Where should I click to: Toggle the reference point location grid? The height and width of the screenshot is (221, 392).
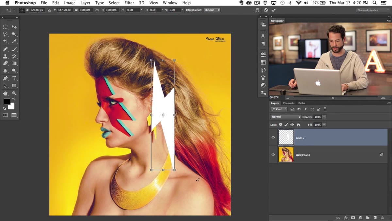point(22,10)
